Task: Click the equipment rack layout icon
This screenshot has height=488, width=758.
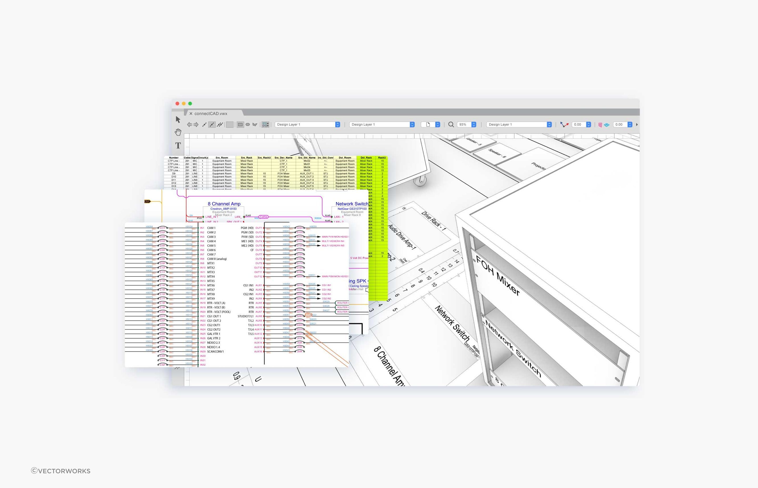Action: point(266,125)
